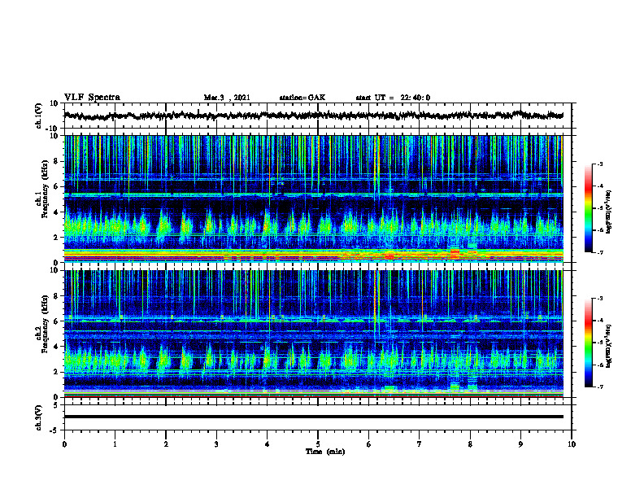Click the "ch.1(V)" waveform axis label

39,116
